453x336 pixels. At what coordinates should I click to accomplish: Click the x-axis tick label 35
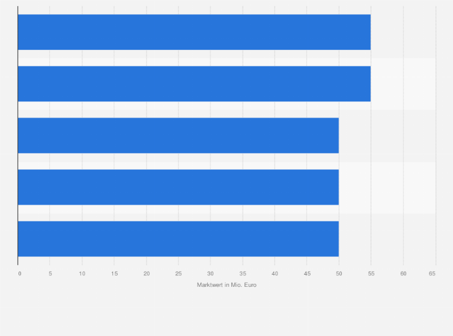click(243, 274)
